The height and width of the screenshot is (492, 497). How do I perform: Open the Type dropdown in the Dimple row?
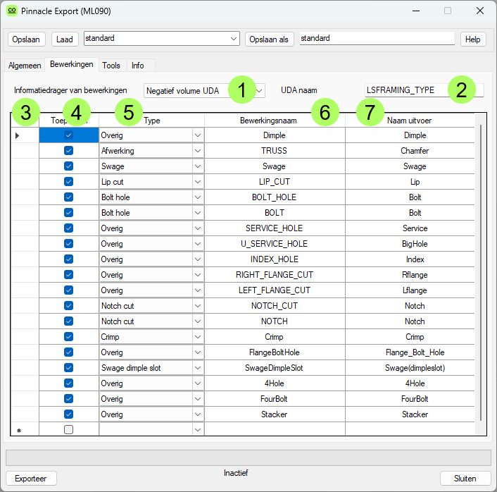pos(198,135)
